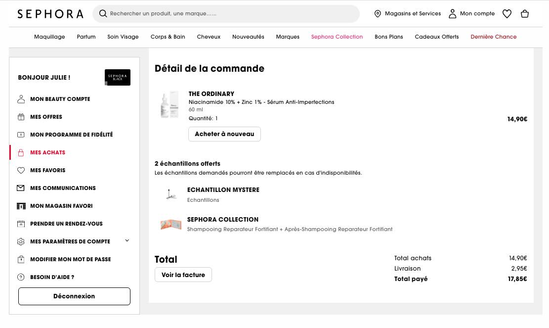This screenshot has width=549, height=328.
Task: Open Magasins et Services link
Action: (x=413, y=14)
